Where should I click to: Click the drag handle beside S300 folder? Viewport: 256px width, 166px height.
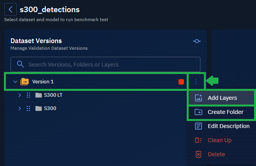(x=28, y=108)
